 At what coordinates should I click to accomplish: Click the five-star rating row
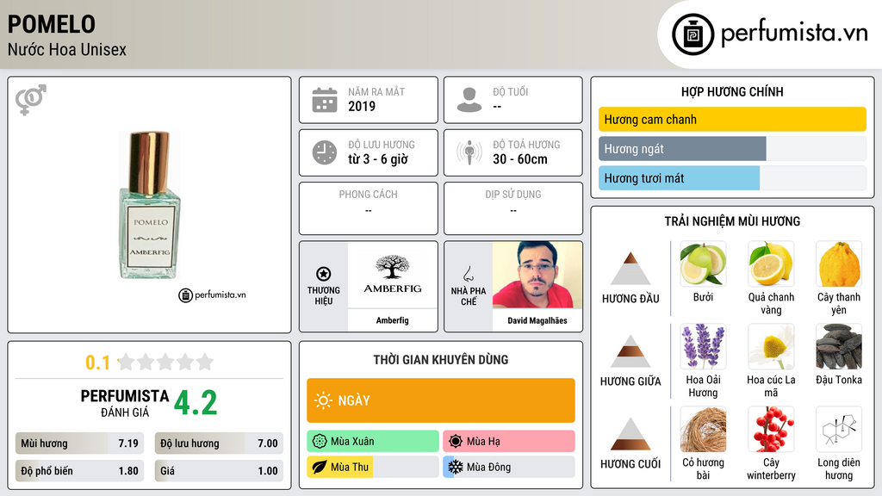(x=166, y=363)
